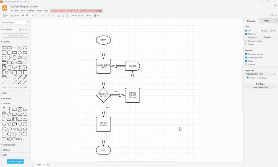
Task: Click the draw.io logo icon
Action: [5, 8]
